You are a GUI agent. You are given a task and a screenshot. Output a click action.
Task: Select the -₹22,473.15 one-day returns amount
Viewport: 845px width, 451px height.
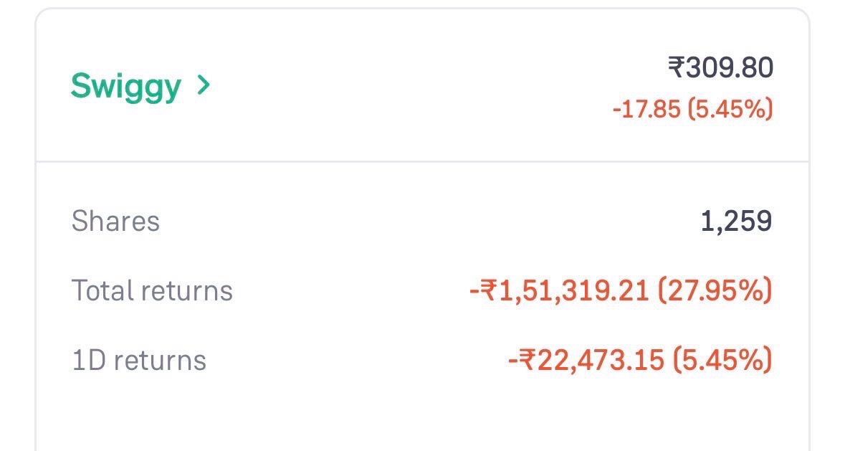(586, 360)
